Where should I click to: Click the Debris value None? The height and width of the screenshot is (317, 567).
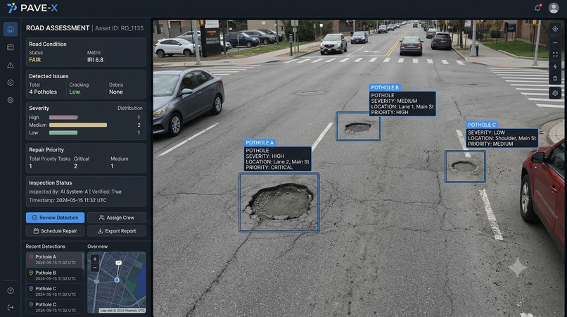point(116,92)
